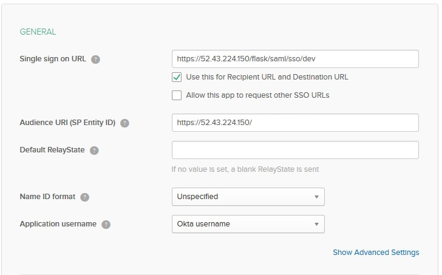442x275 pixels.
Task: Enable Allow this app to request other SSO URLs
Action: click(177, 95)
